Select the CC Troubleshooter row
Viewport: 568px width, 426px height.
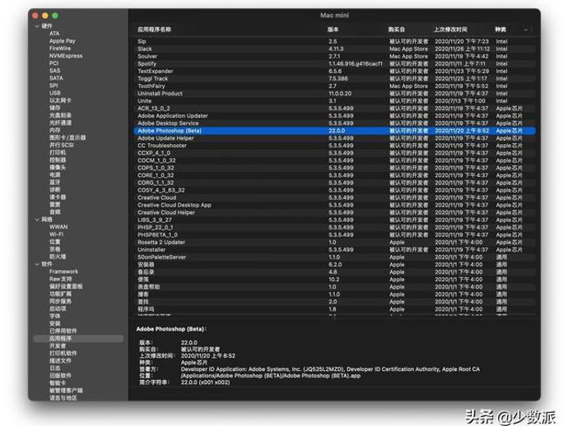[335, 146]
